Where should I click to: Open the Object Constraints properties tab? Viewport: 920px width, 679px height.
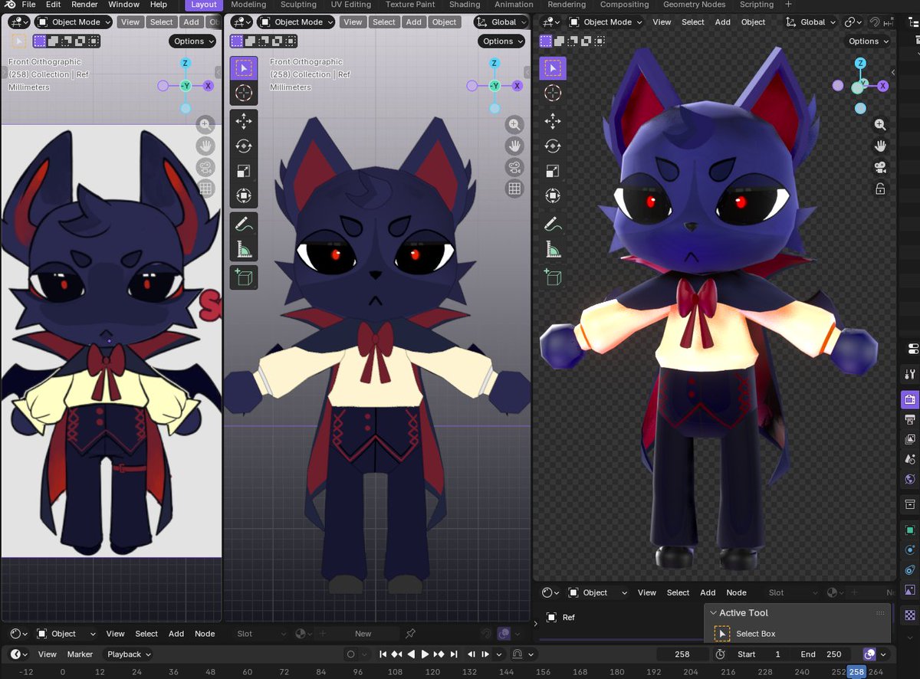pyautogui.click(x=910, y=570)
